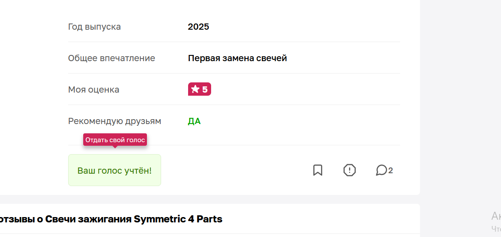Screen dimensions: 501x237
Task: Click the comment count number 2
Action: [390, 171]
